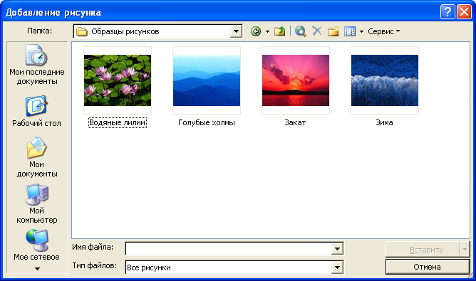
Task: Create a new folder with toolbar icon
Action: click(333, 31)
